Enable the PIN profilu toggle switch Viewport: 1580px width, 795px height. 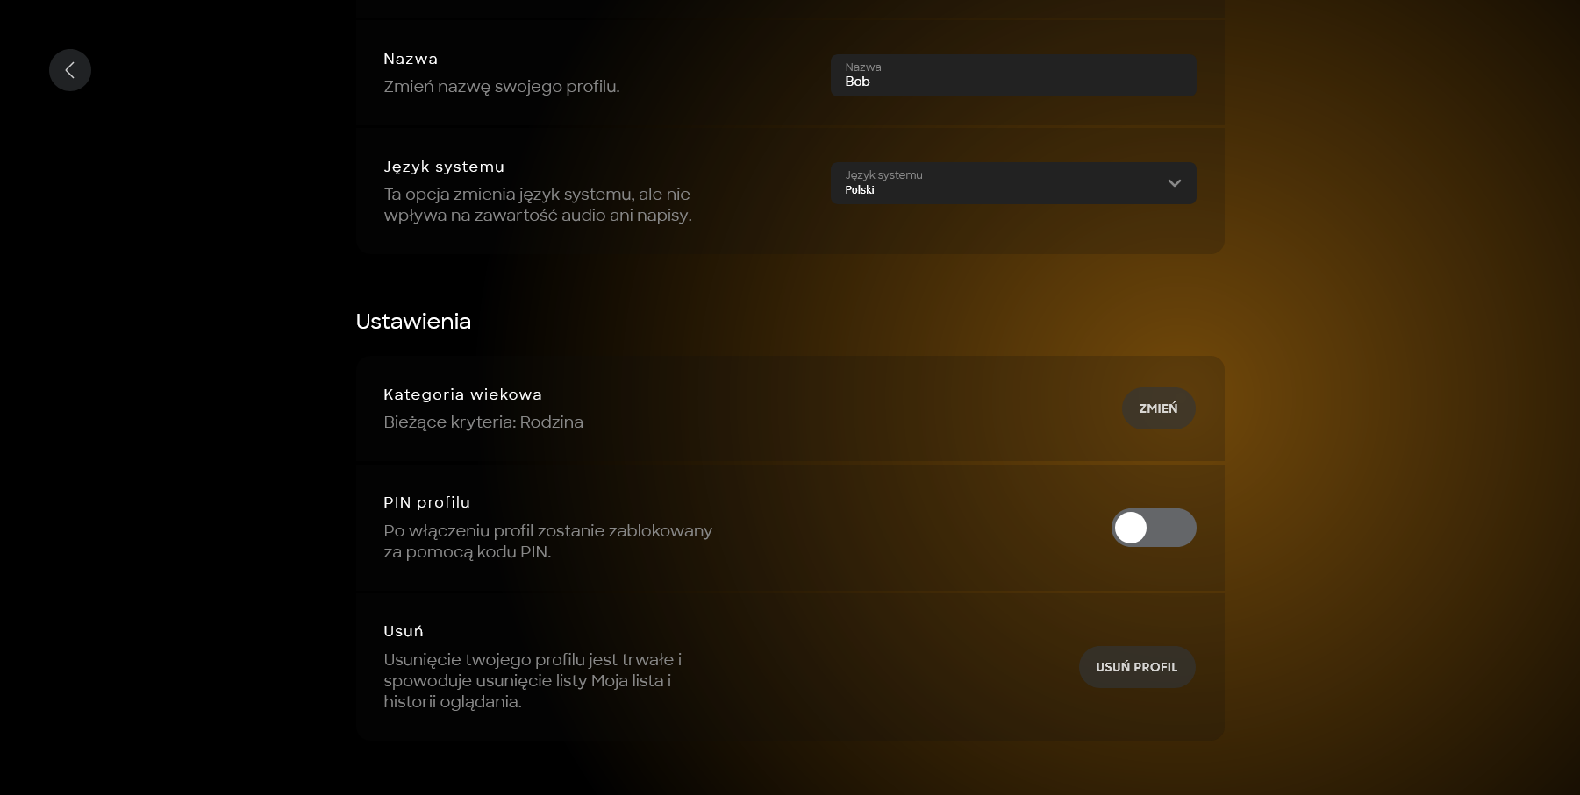click(1153, 528)
